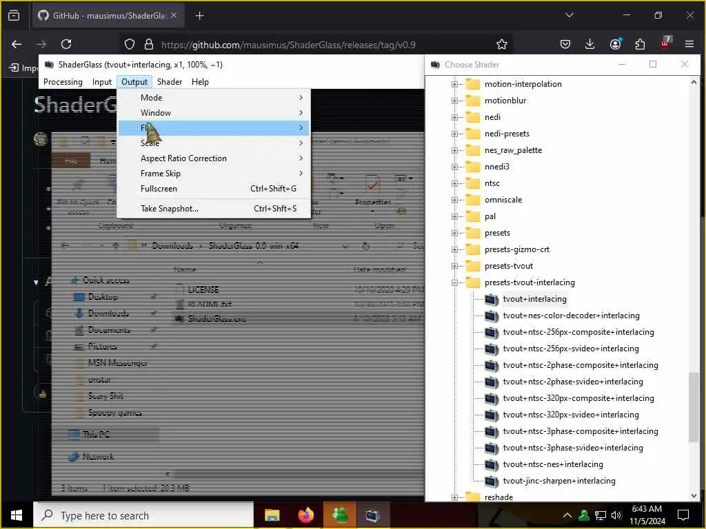Select tvout+ntsc-3phase-svideo+interlacing shader icon
This screenshot has height=529, width=706.
[x=491, y=448]
